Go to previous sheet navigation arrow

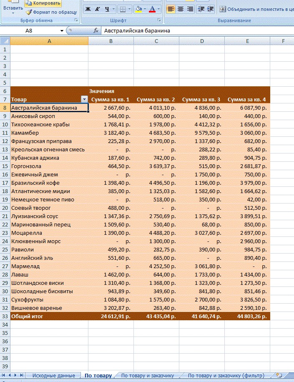[10, 375]
